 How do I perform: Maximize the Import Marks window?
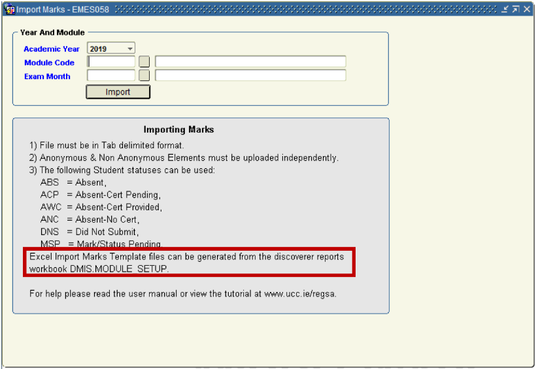click(x=516, y=9)
